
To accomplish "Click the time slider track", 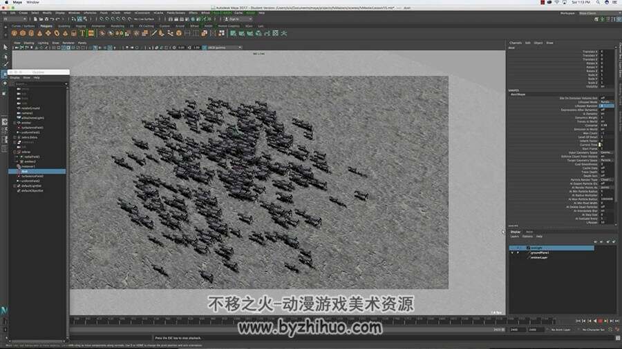I will click(313, 321).
